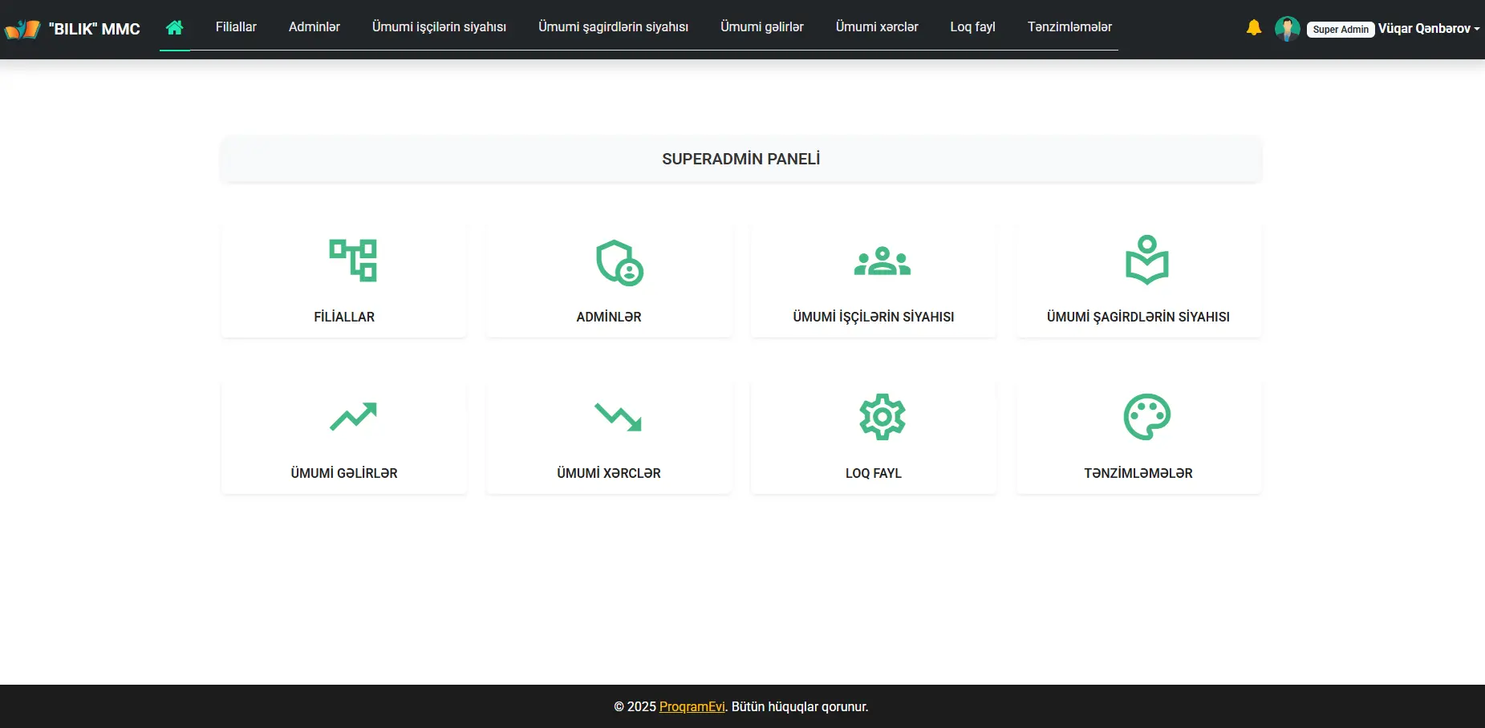Click the Super Admin badge
This screenshot has height=728, width=1485.
coord(1340,30)
